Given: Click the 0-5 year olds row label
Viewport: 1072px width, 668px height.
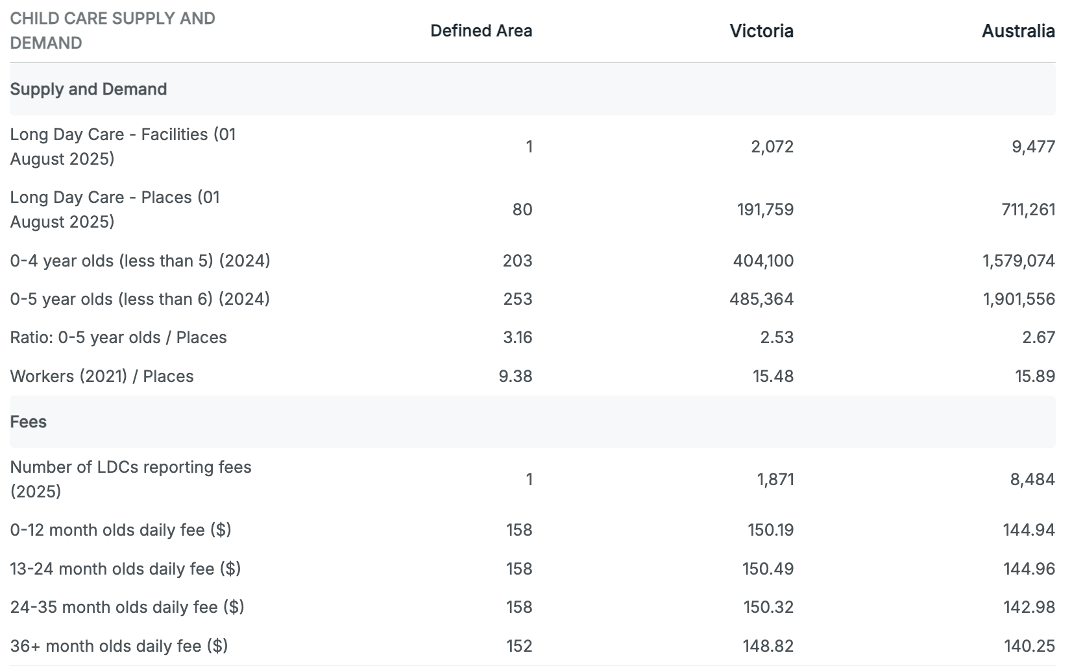Looking at the screenshot, I should tap(140, 299).
